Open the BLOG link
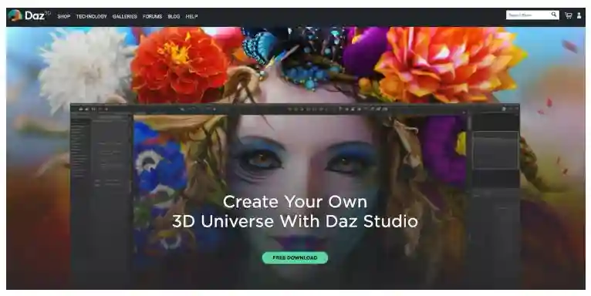 click(174, 16)
